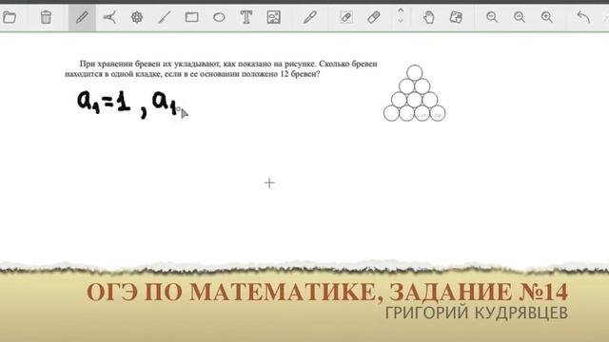Click the undo arrow icon
This screenshot has height=342, width=609.
[x=583, y=17]
